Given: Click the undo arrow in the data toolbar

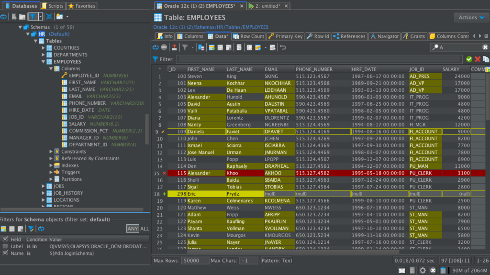Looking at the screenshot, I should (x=283, y=47).
